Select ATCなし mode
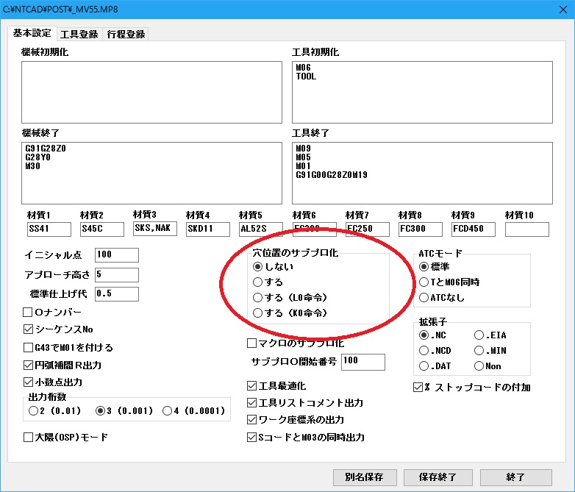 424,297
